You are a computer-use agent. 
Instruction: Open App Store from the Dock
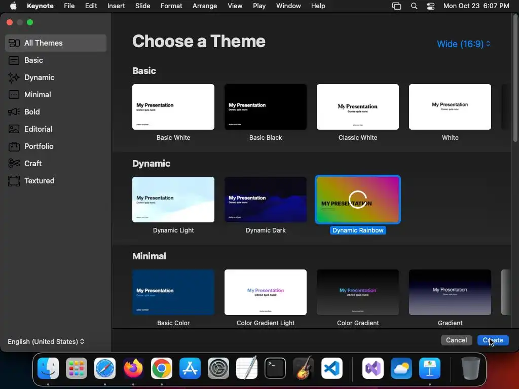pos(190,368)
